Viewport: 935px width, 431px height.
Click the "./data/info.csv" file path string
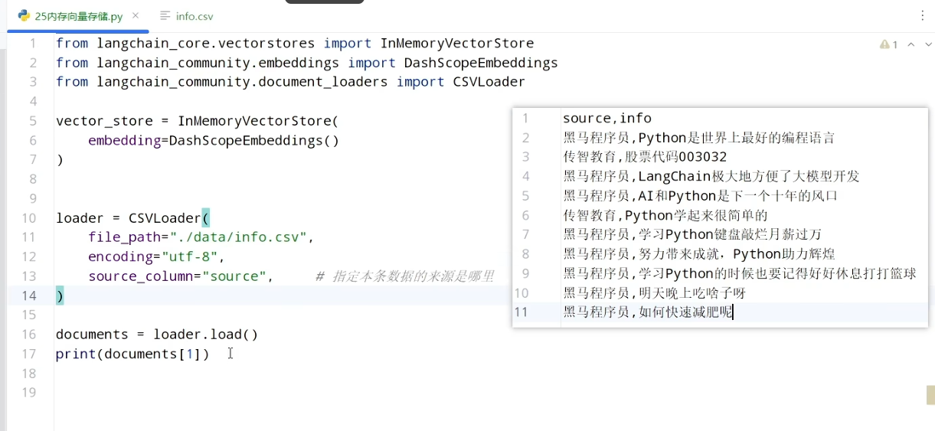click(x=234, y=237)
